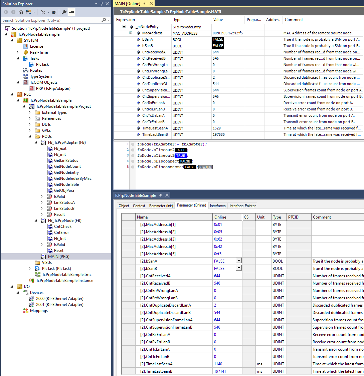
Task: Open the Interface Pointer tab
Action: (242, 206)
